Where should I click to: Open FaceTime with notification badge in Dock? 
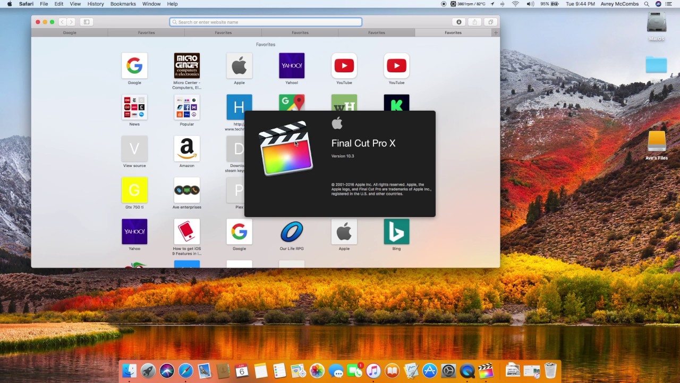(x=354, y=371)
